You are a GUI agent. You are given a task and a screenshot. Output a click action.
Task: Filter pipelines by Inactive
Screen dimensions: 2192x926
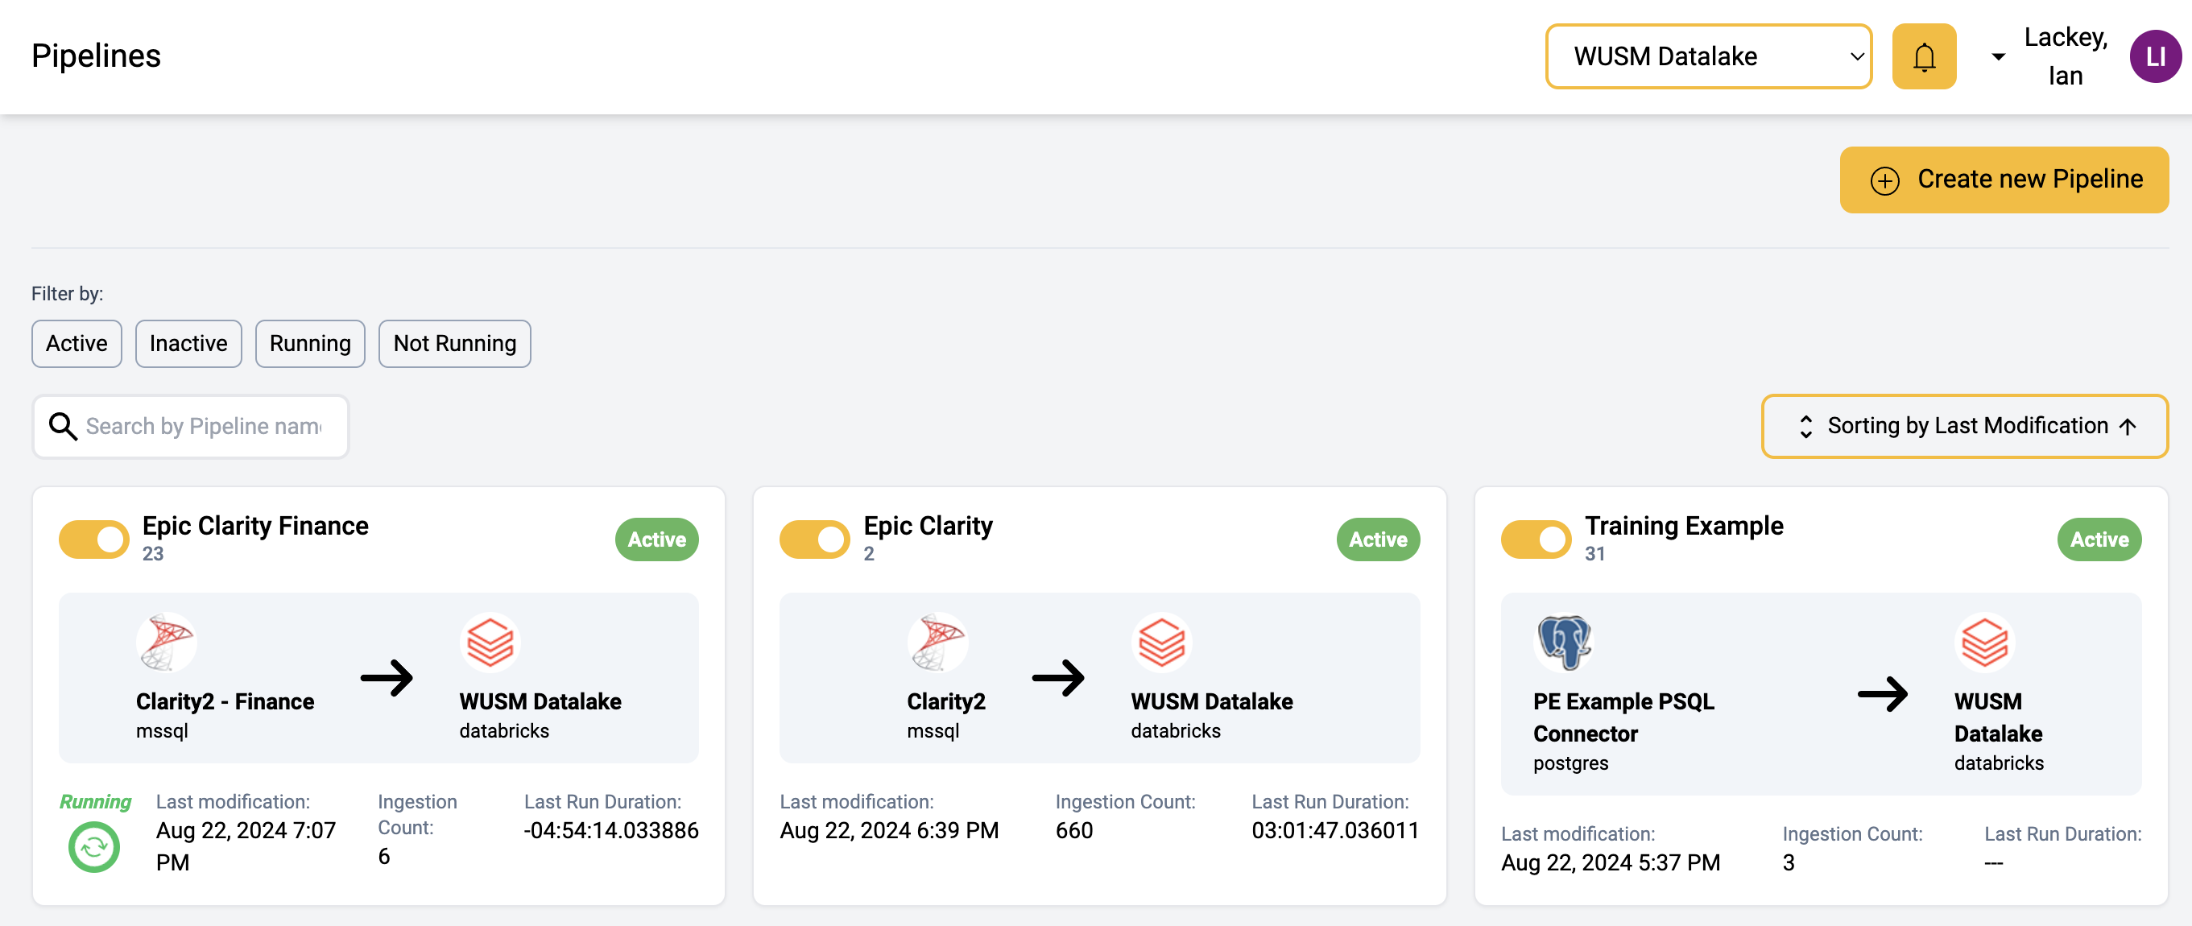pyautogui.click(x=188, y=344)
